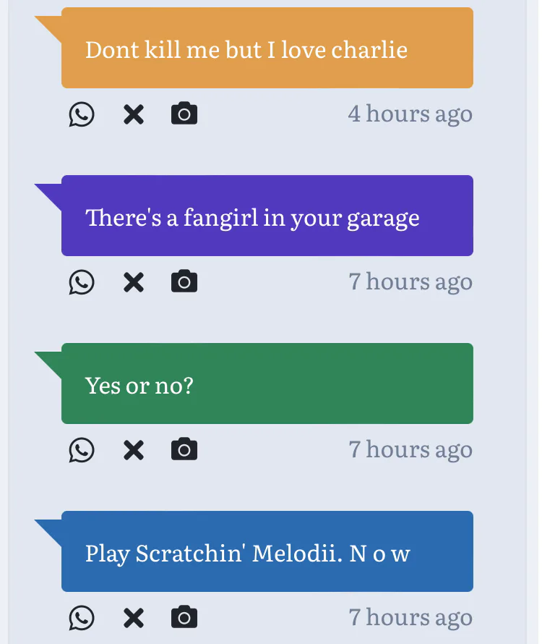Open the orange 'Dont kill me' message bubble
Screen dimensions: 542x644
point(267,48)
